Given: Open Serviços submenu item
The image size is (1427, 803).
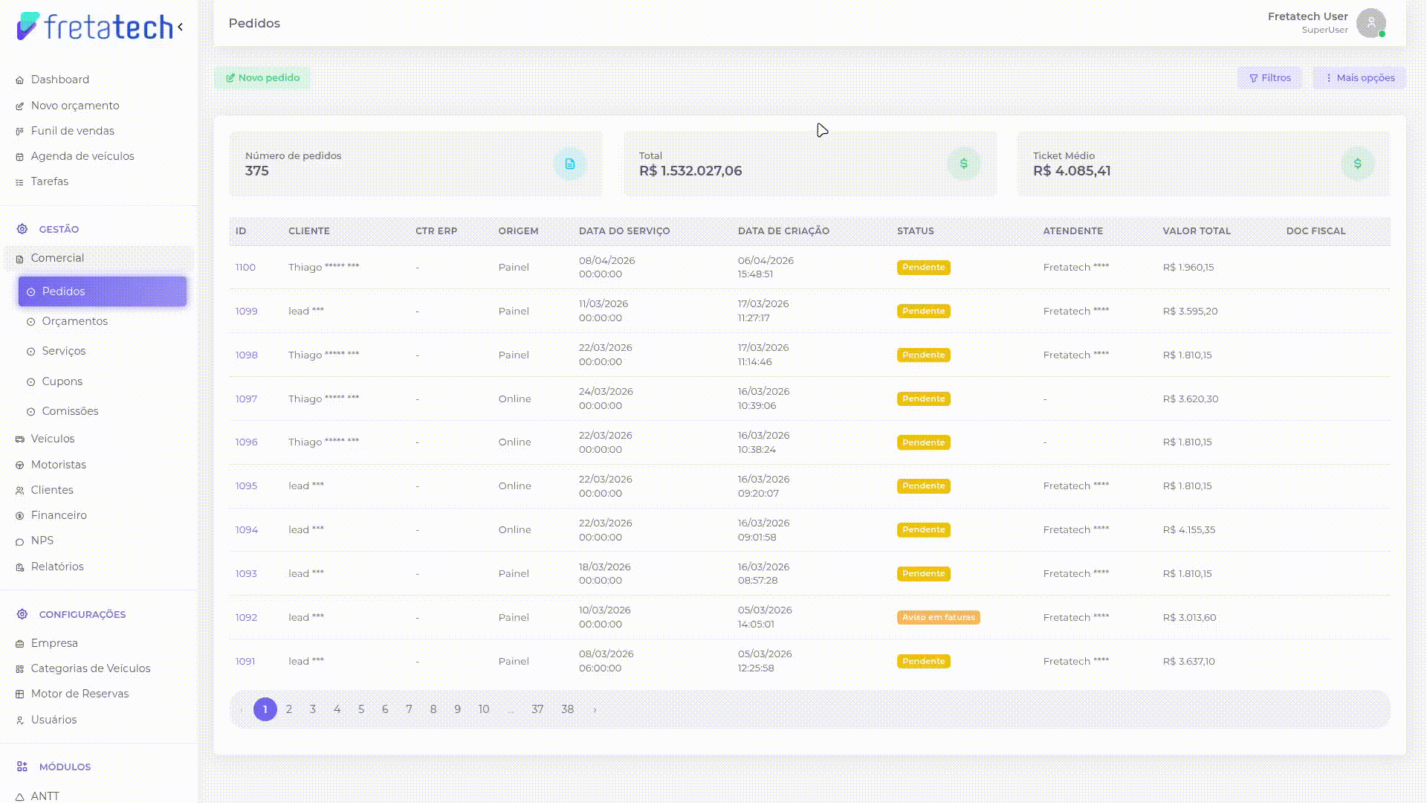Looking at the screenshot, I should 63,351.
